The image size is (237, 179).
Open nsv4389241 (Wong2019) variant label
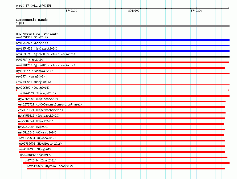36,149
